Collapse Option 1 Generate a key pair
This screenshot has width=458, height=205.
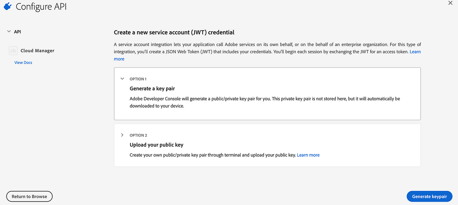(x=122, y=79)
